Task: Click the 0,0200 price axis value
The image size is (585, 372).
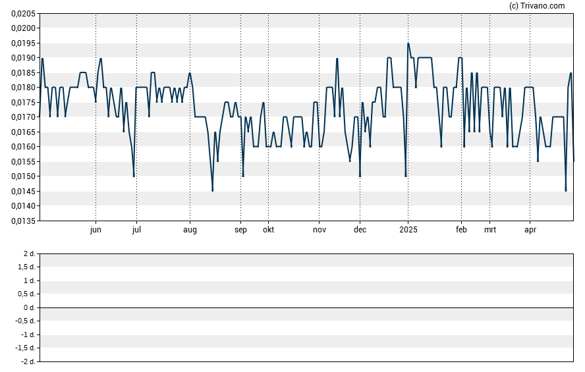Action: 23,28
